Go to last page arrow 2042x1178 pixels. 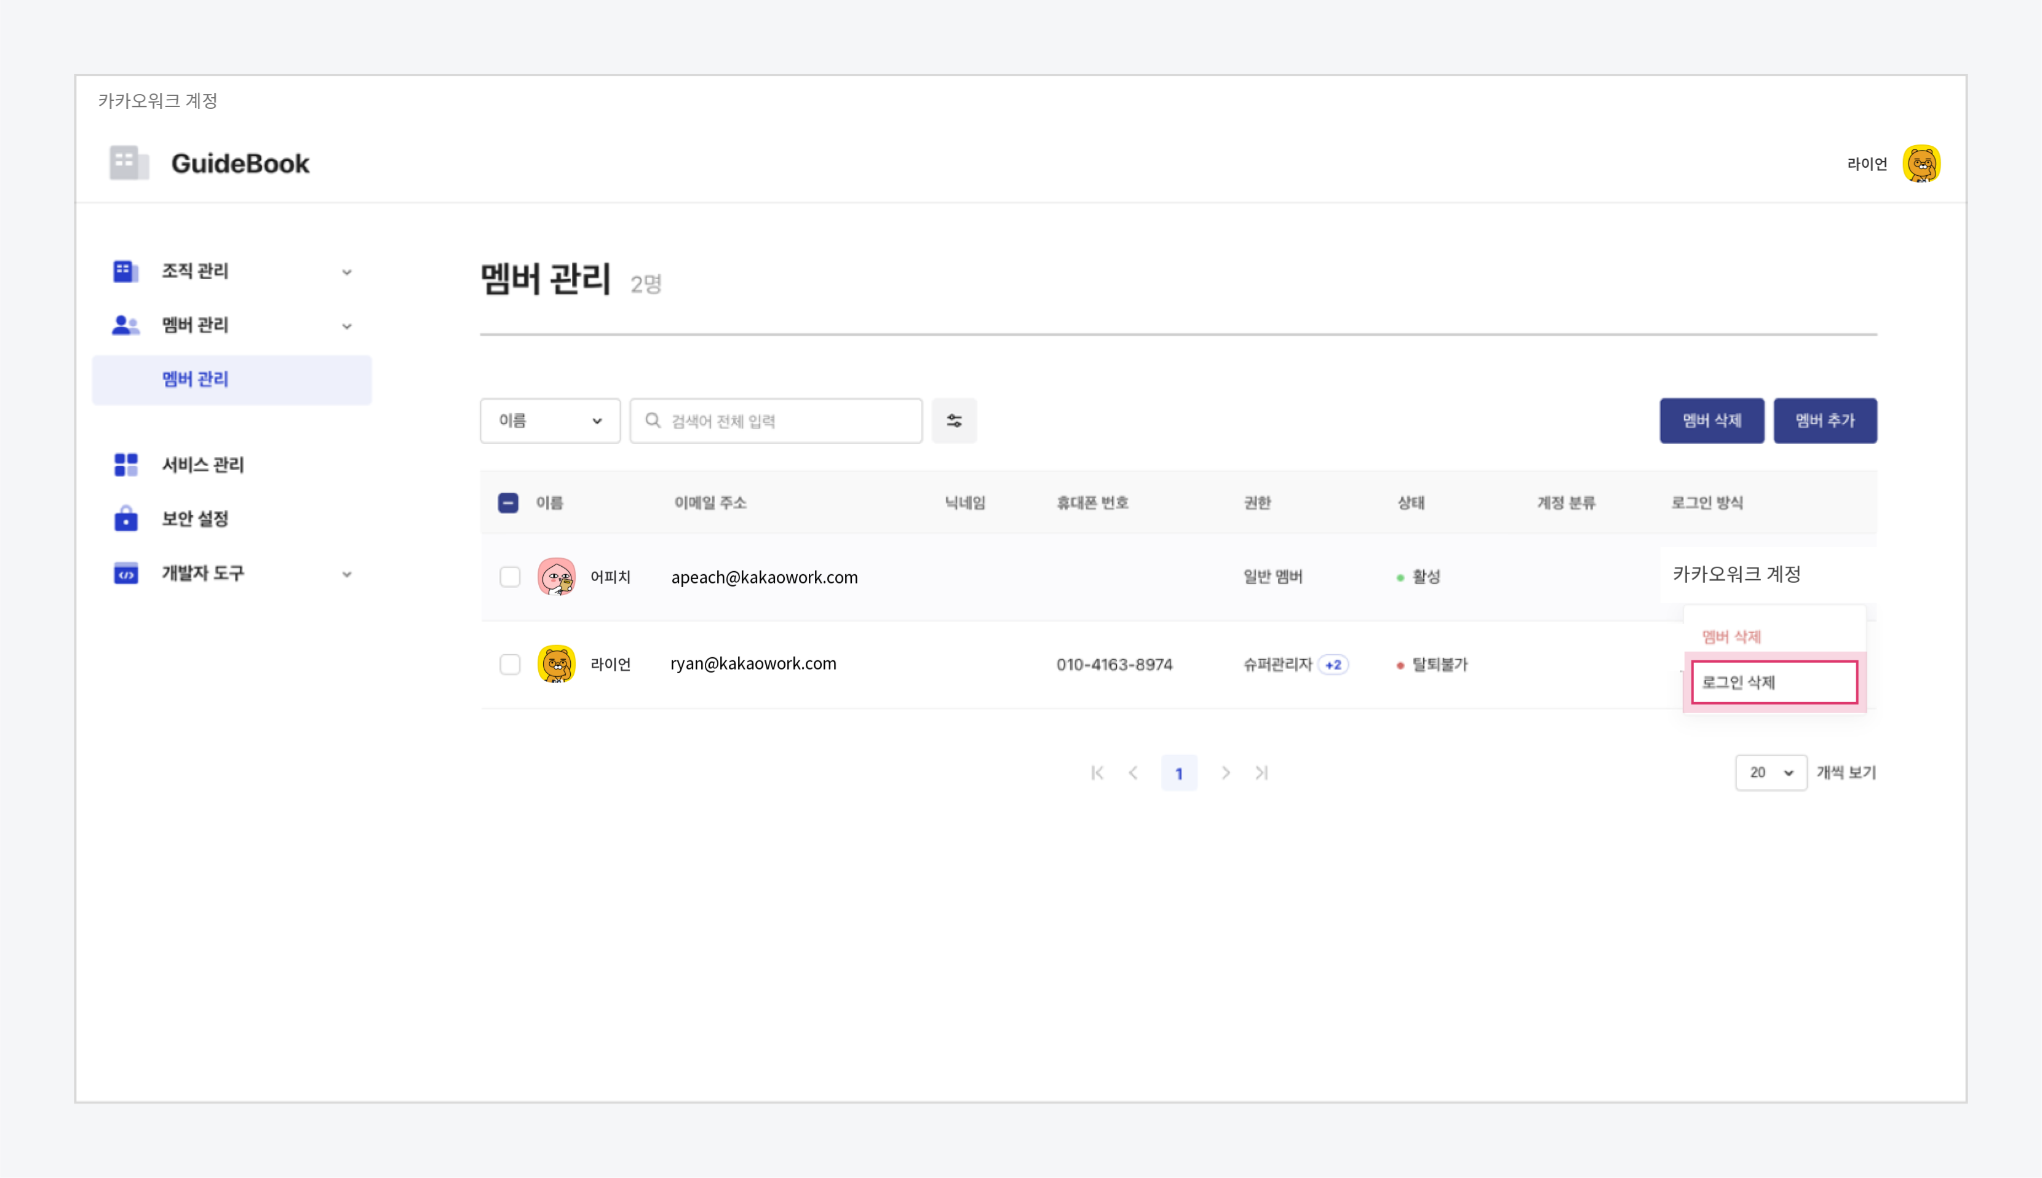click(1261, 773)
